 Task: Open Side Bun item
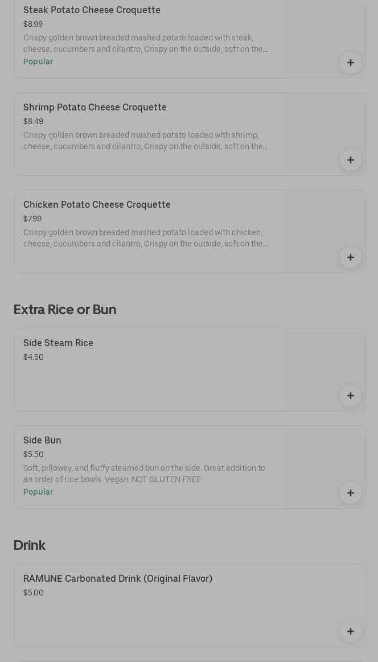(42, 441)
